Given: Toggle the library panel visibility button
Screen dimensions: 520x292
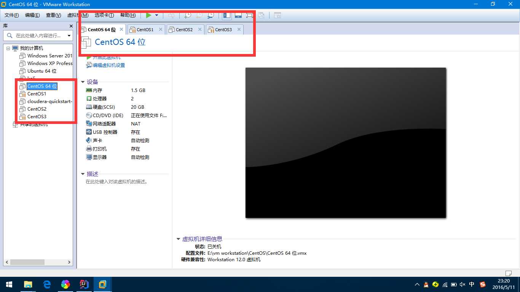Looking at the screenshot, I should pos(227,15).
